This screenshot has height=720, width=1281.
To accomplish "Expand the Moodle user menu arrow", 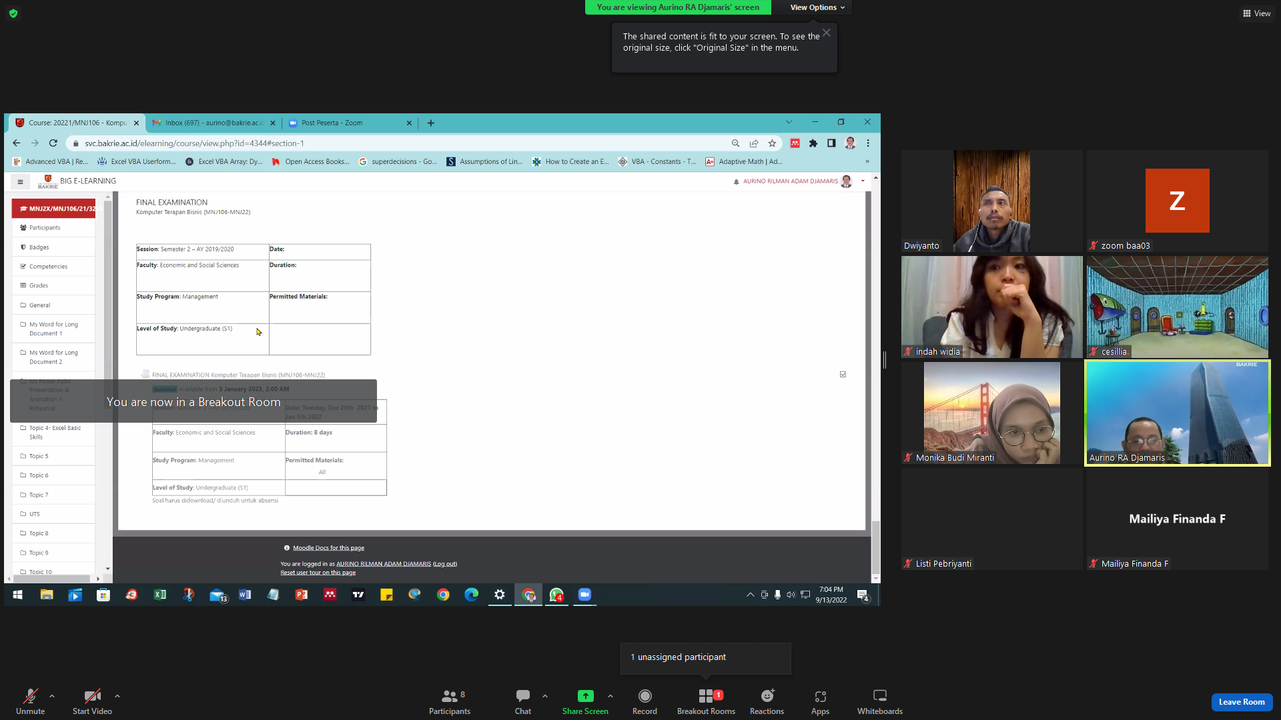I will (863, 181).
